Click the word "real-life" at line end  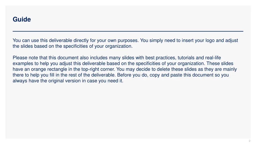(213, 58)
